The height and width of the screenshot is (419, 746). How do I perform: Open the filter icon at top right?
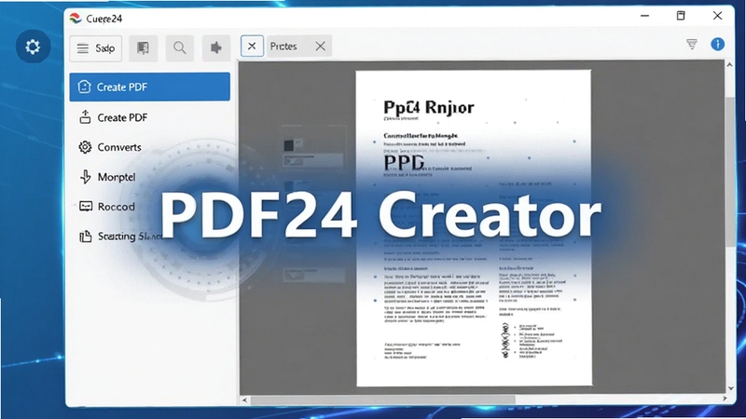click(692, 44)
